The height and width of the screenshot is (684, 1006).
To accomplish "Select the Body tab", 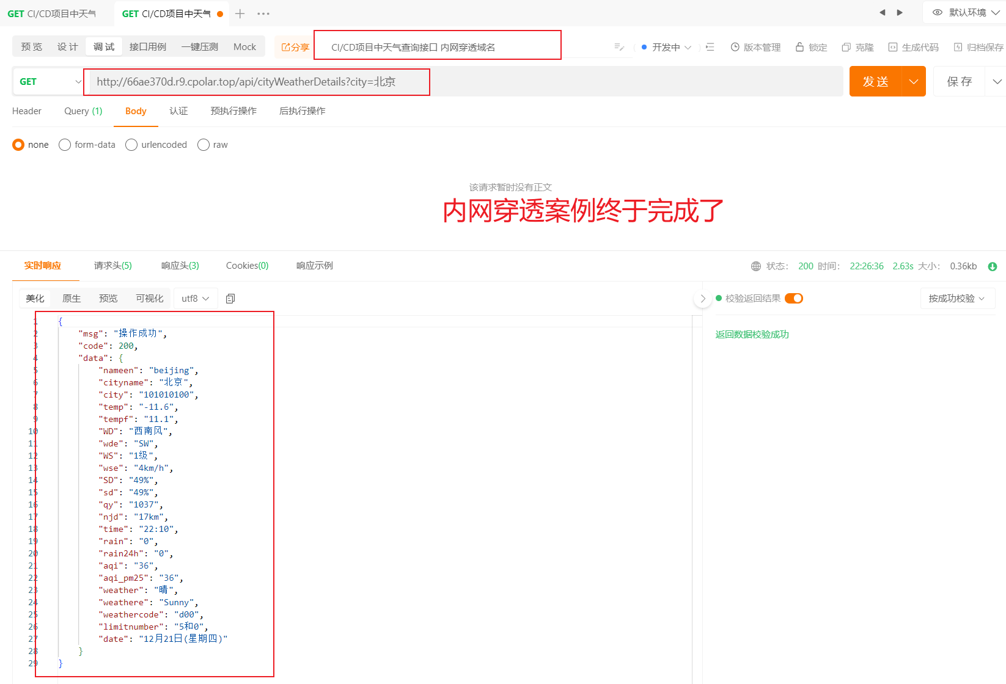I will coord(136,111).
